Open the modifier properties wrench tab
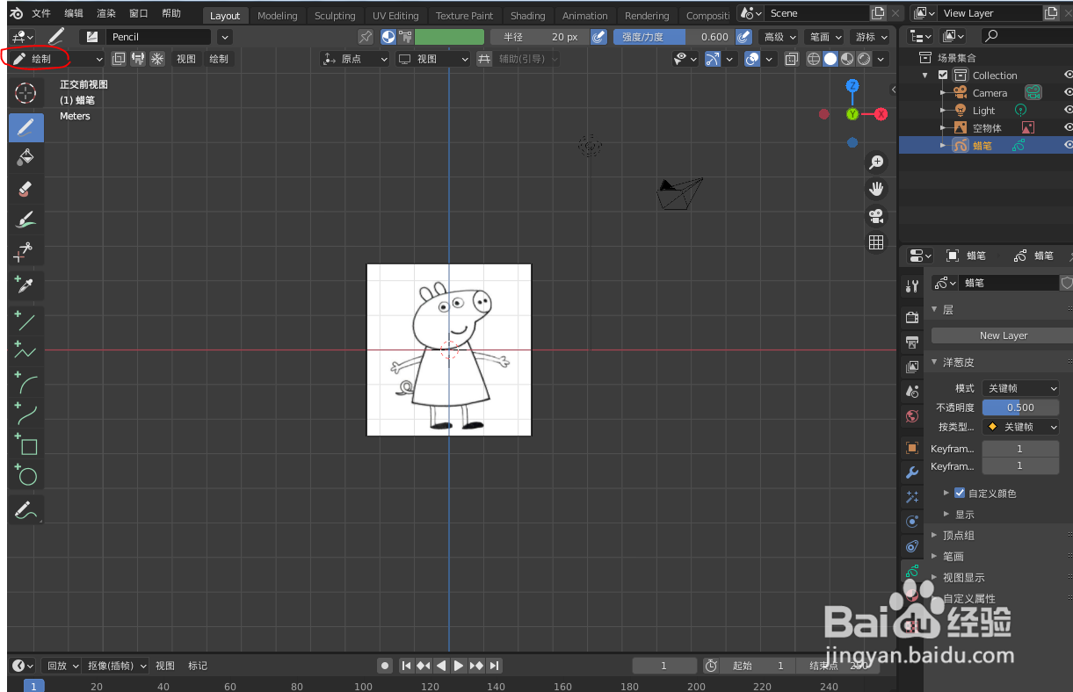The width and height of the screenshot is (1073, 692). tap(911, 472)
